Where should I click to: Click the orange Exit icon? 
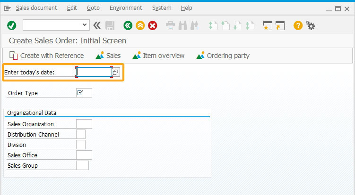(x=140, y=25)
